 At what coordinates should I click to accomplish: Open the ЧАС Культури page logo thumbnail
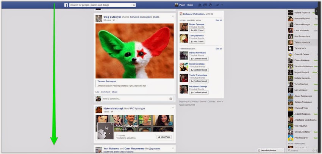click(105, 131)
